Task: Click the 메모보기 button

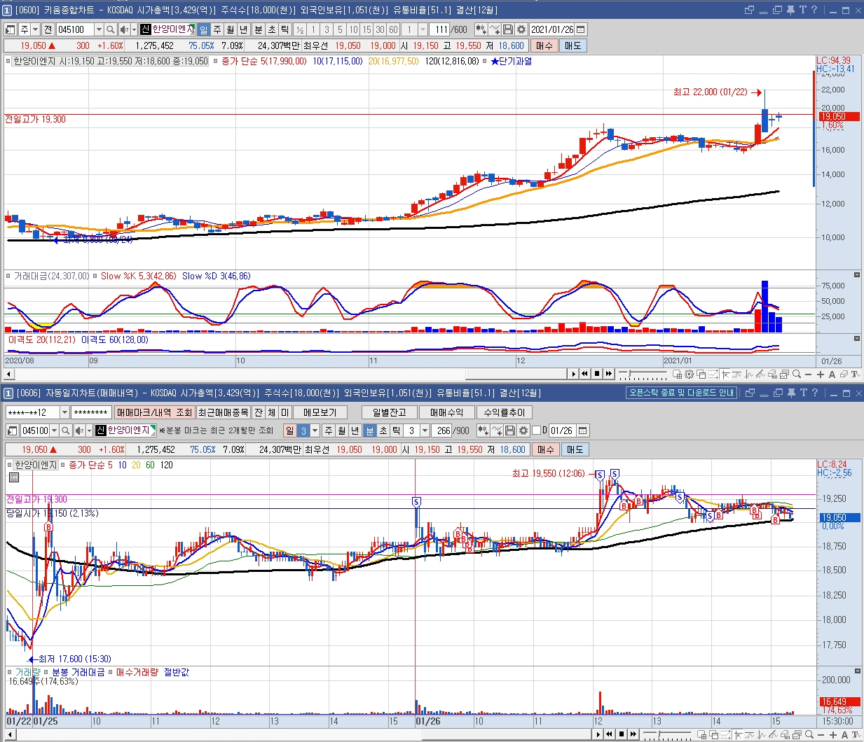Action: tap(322, 412)
